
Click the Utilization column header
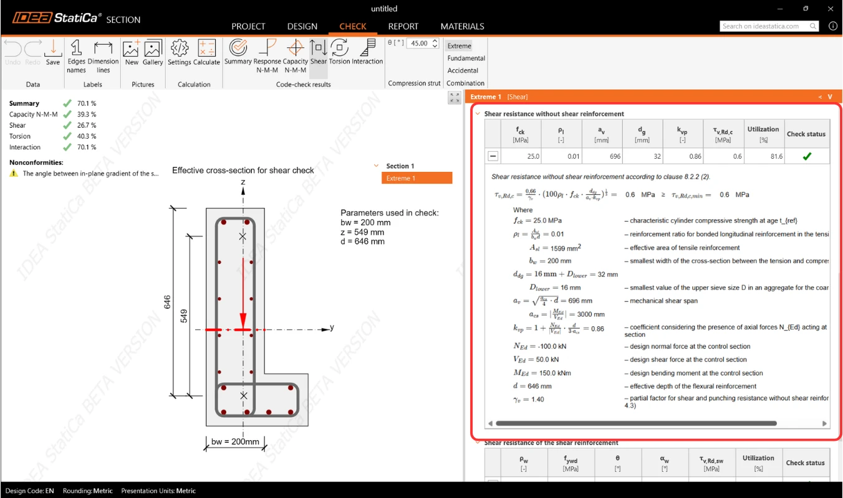[763, 134]
